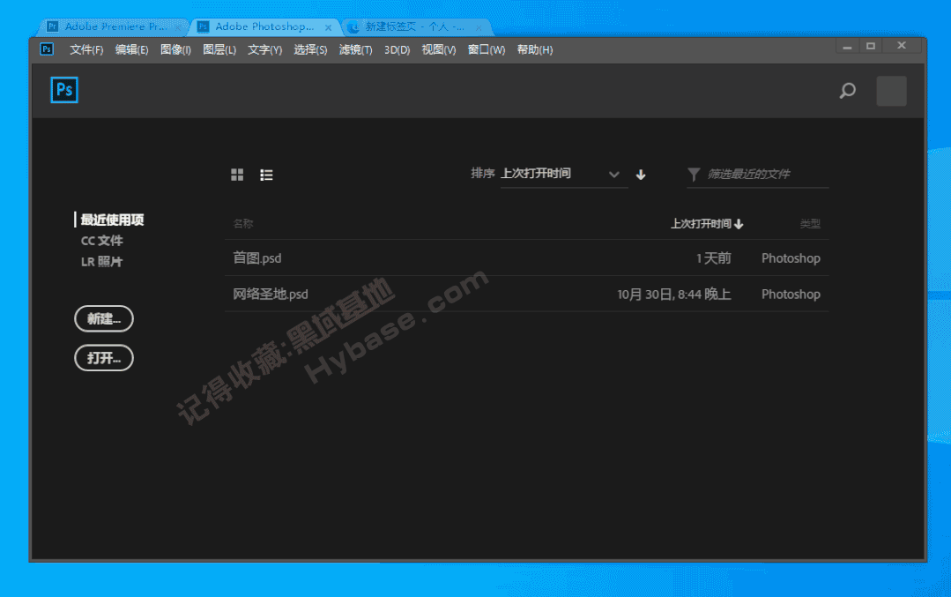Open the 帮助(H) menu
951x597 pixels.
point(534,49)
